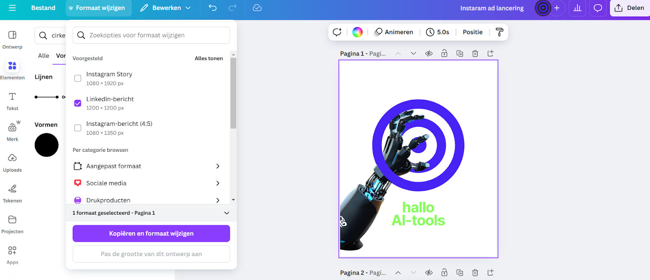Viewport: 650px width, 280px height.
Task: Open the Elementen sidebar panel
Action: click(12, 70)
